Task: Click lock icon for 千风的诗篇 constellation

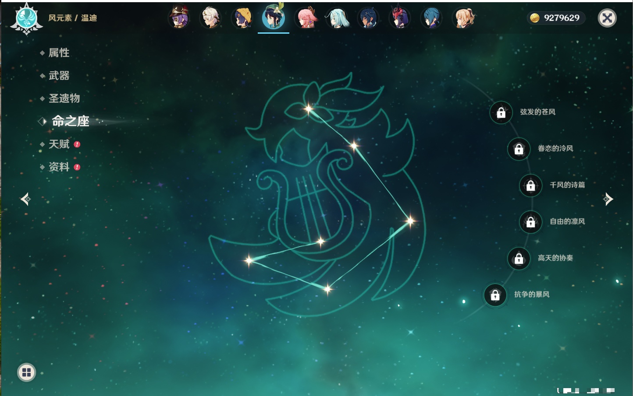Action: [530, 185]
